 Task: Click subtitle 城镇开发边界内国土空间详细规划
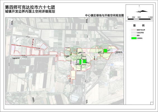click(x=30, y=11)
